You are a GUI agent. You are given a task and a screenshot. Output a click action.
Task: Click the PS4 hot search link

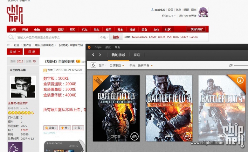coord(169,37)
